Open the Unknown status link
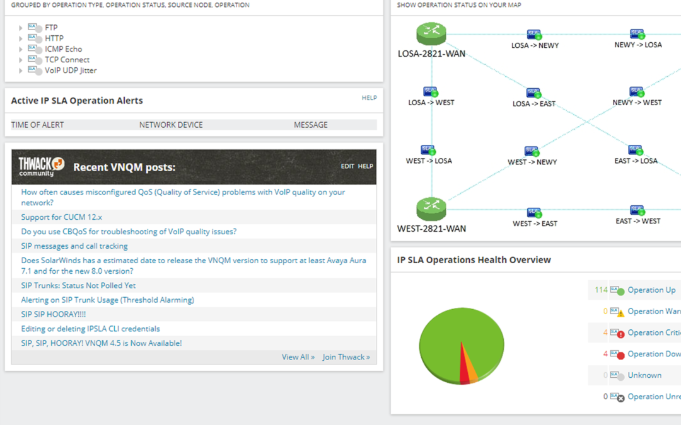The image size is (681, 425). click(644, 375)
